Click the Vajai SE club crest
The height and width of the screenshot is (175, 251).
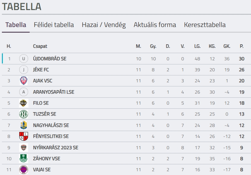[x=24, y=170]
